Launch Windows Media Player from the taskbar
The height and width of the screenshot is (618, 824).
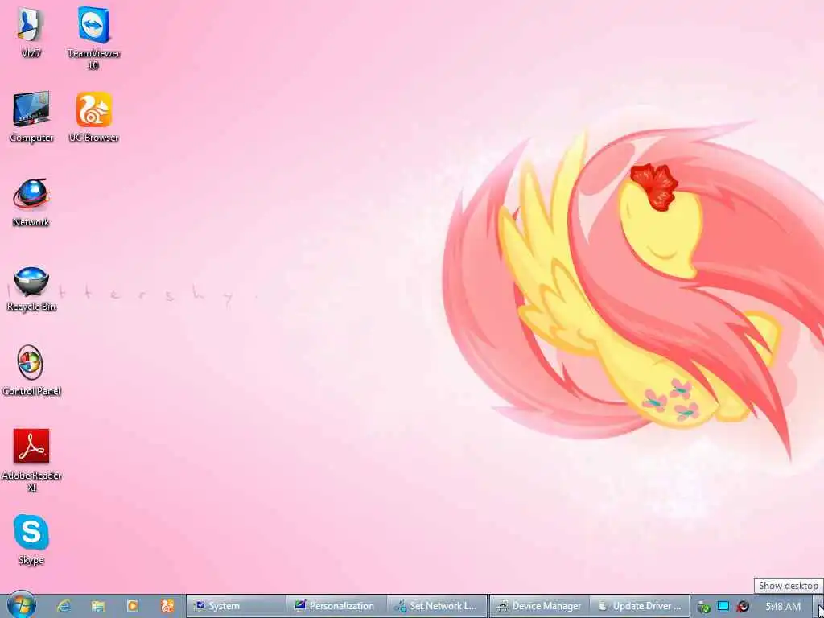(133, 606)
